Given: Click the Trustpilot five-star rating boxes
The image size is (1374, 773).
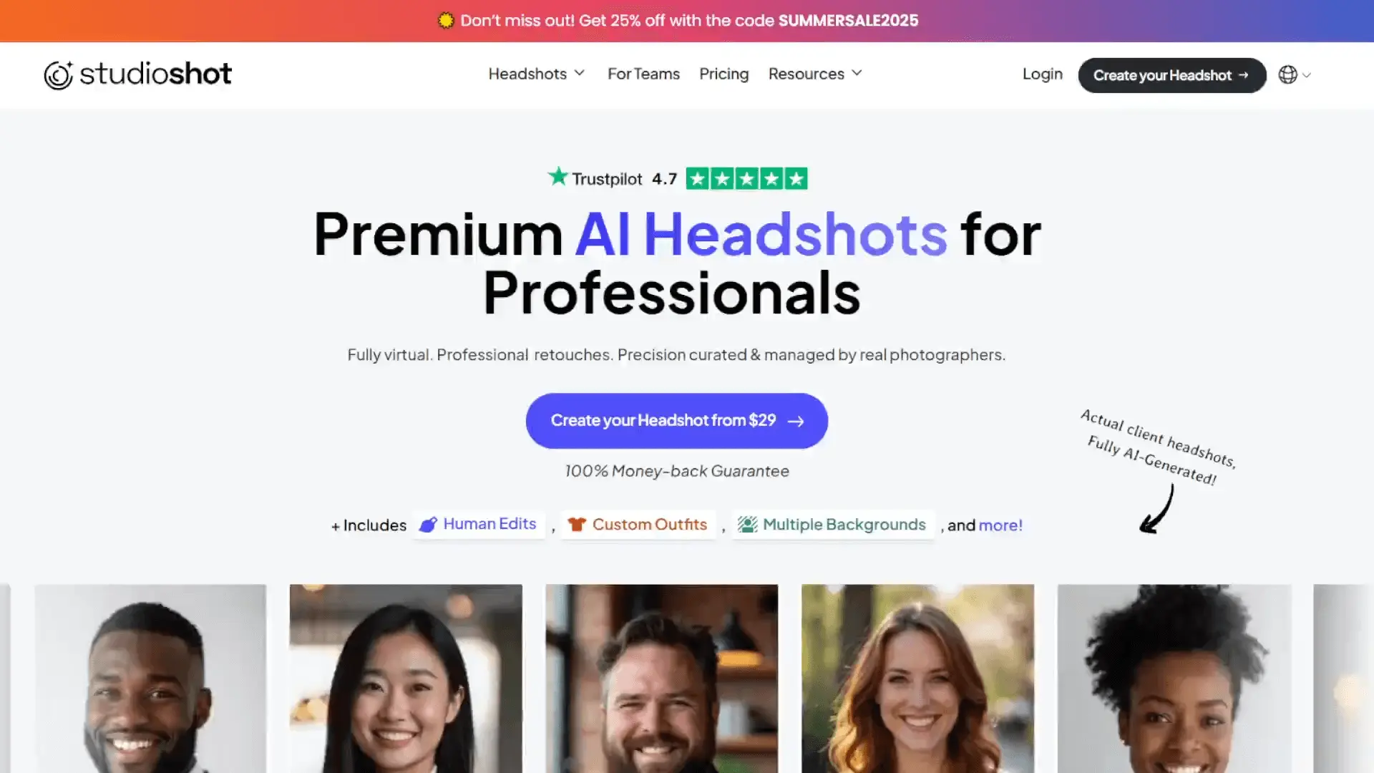Looking at the screenshot, I should pyautogui.click(x=746, y=178).
